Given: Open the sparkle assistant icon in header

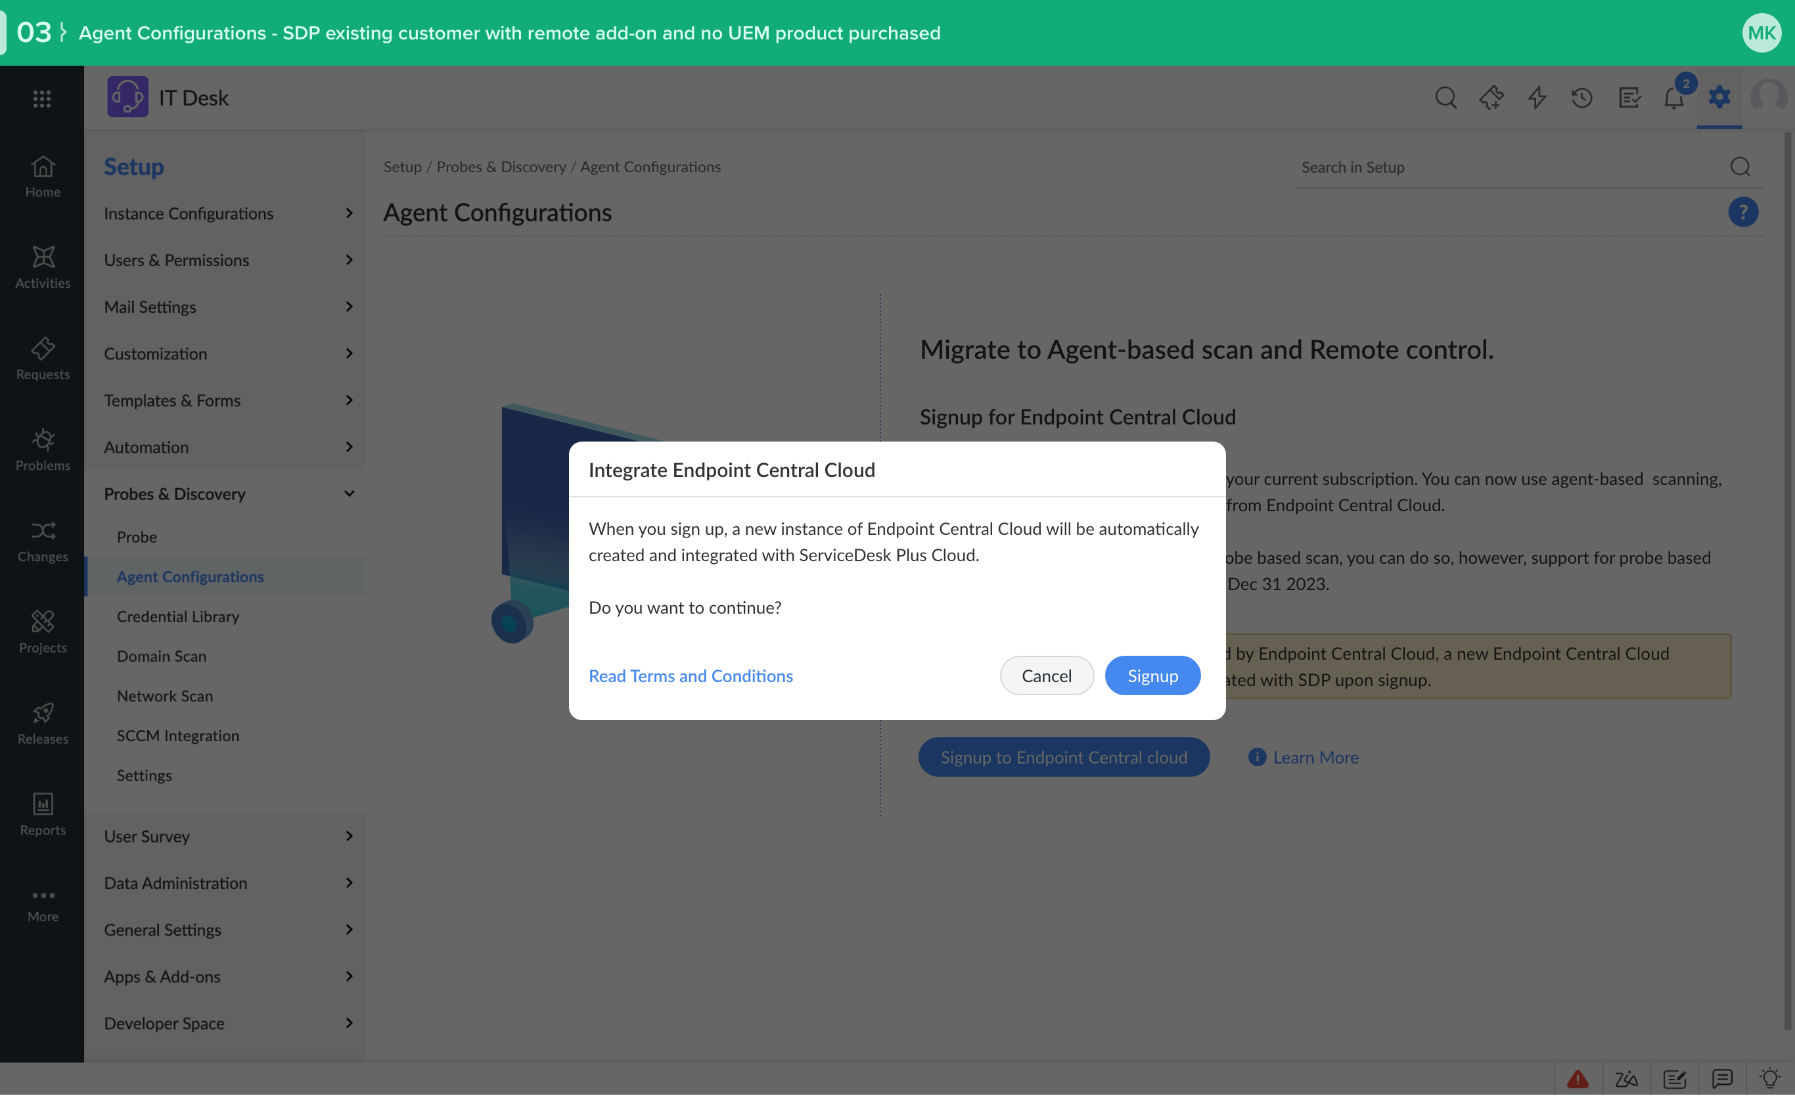Looking at the screenshot, I should [1491, 98].
